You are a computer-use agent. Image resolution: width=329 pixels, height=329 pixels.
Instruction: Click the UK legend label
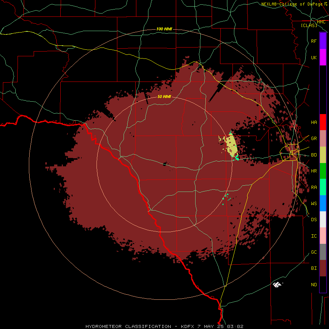pos(314,57)
